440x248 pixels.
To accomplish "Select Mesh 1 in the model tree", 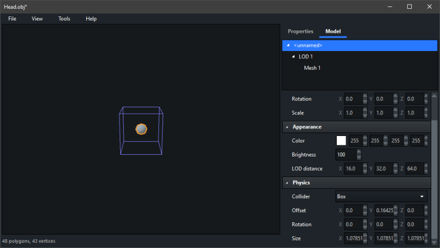I will 312,68.
